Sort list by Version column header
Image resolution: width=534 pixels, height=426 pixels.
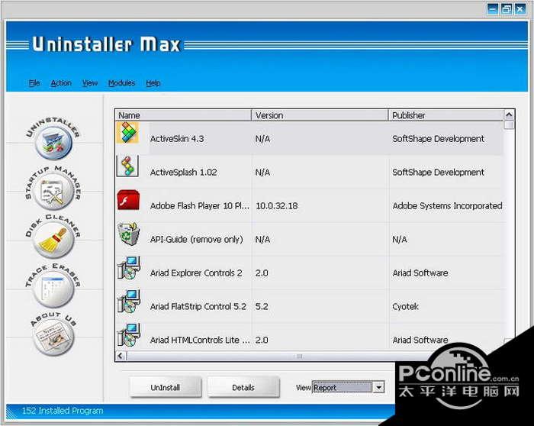coord(320,115)
